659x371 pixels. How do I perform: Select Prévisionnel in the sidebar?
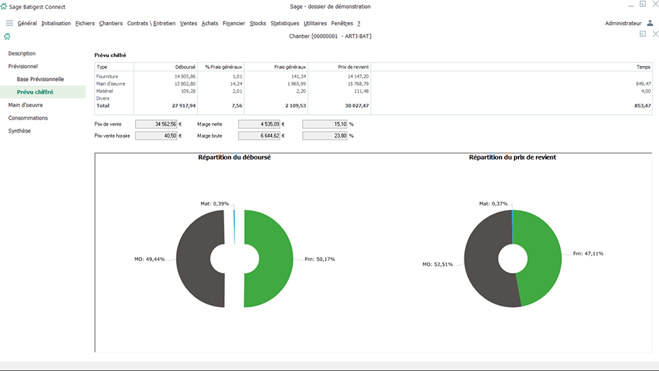coord(23,67)
